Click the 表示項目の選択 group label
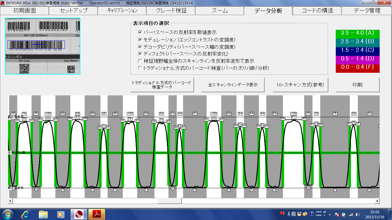The width and height of the screenshot is (392, 220). tap(151, 23)
